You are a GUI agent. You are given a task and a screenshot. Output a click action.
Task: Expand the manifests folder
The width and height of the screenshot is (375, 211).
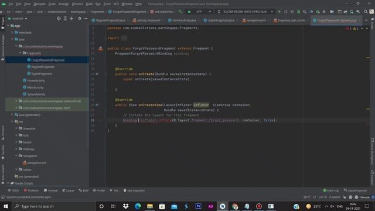(12, 33)
